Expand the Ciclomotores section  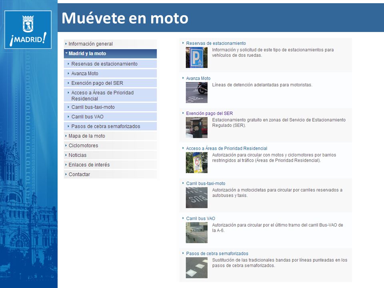[110, 146]
